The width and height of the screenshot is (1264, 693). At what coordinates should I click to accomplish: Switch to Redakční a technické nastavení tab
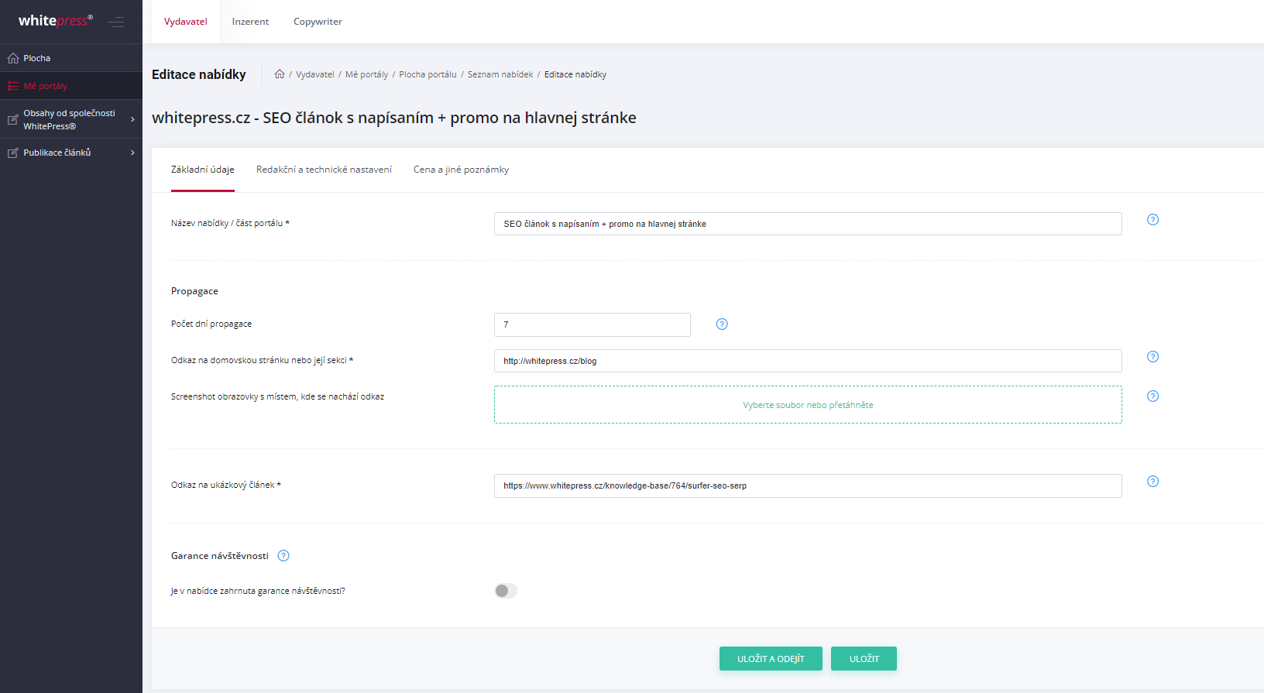pos(324,170)
